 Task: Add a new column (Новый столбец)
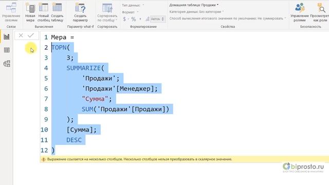coord(43,12)
